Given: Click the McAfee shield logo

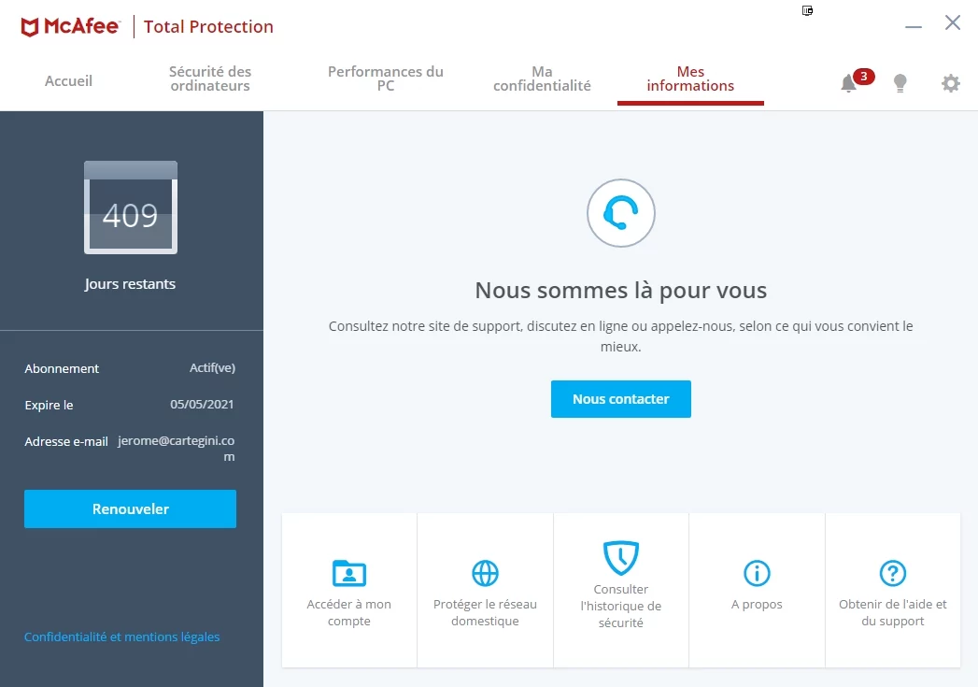Looking at the screenshot, I should (29, 27).
